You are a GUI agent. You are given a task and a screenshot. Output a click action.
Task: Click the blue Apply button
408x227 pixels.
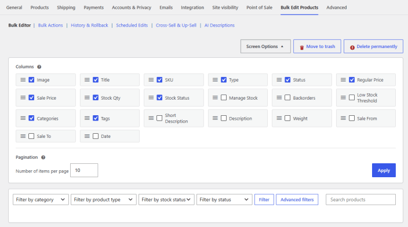click(x=384, y=170)
